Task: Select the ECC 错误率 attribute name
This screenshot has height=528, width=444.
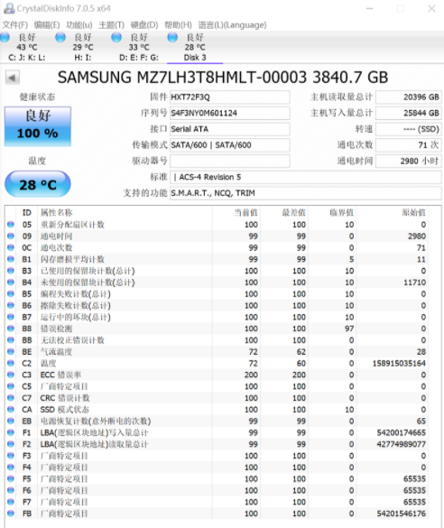Action: click(60, 375)
